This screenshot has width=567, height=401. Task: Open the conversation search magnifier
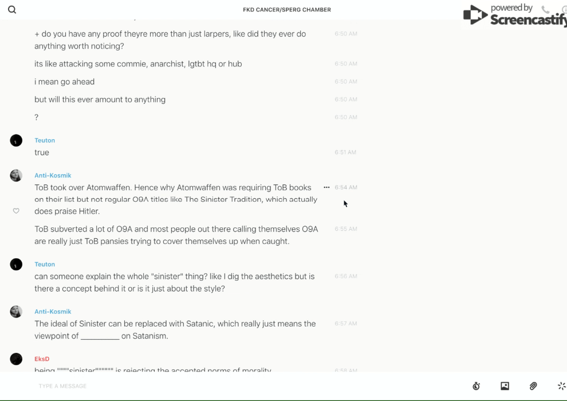12,10
